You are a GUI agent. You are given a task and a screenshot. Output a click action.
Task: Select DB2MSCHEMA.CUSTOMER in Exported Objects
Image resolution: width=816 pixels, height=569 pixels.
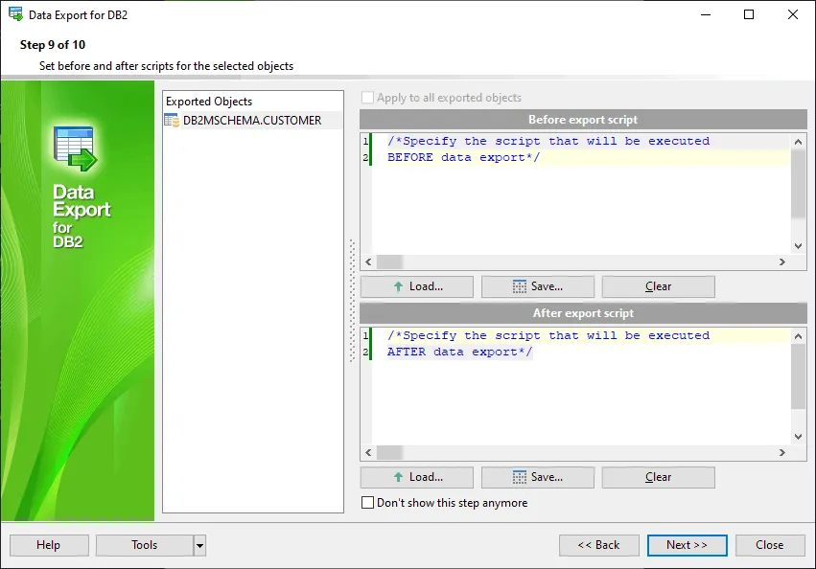(x=252, y=120)
